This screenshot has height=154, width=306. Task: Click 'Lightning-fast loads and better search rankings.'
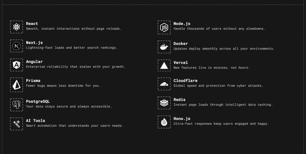(72, 48)
